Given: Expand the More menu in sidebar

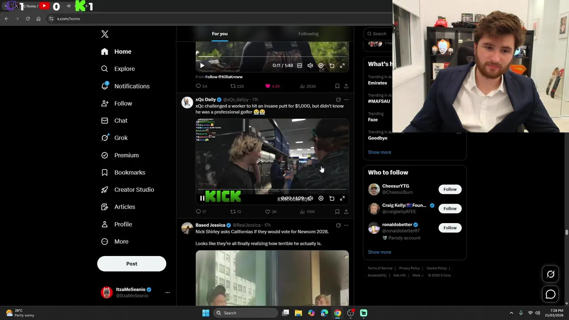Looking at the screenshot, I should (x=115, y=242).
